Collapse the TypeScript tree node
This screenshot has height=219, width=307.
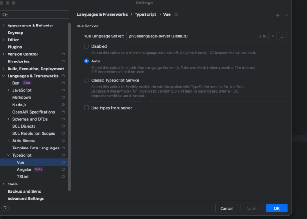9,155
